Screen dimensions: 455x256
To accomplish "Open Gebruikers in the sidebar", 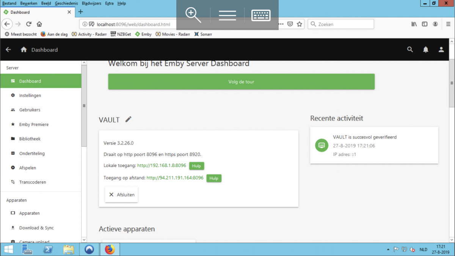I will pyautogui.click(x=41, y=110).
